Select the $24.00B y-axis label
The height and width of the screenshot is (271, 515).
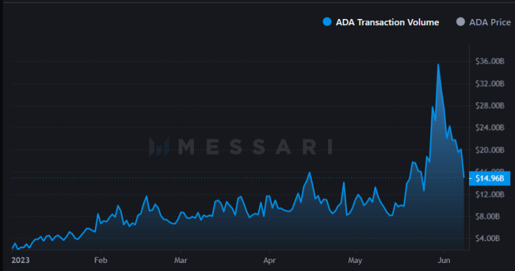pyautogui.click(x=490, y=127)
